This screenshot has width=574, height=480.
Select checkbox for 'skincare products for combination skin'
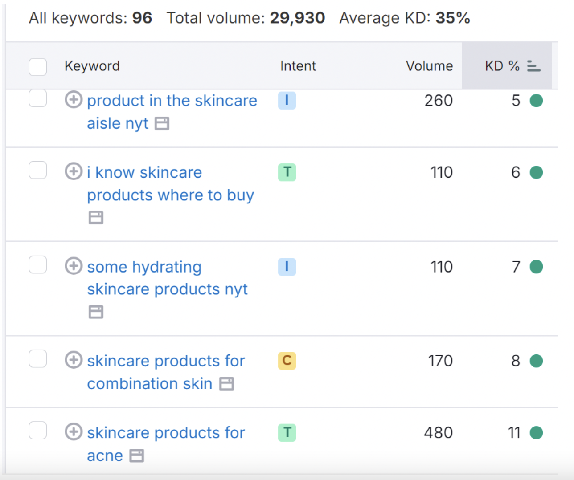tap(38, 358)
